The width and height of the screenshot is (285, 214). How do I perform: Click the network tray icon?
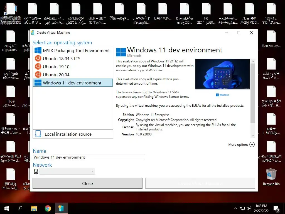[242, 208]
